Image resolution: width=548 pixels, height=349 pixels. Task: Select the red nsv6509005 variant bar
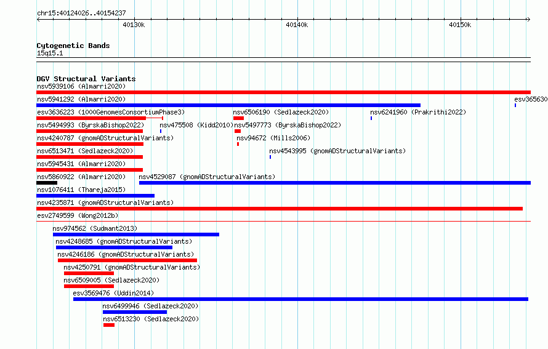[89, 286]
